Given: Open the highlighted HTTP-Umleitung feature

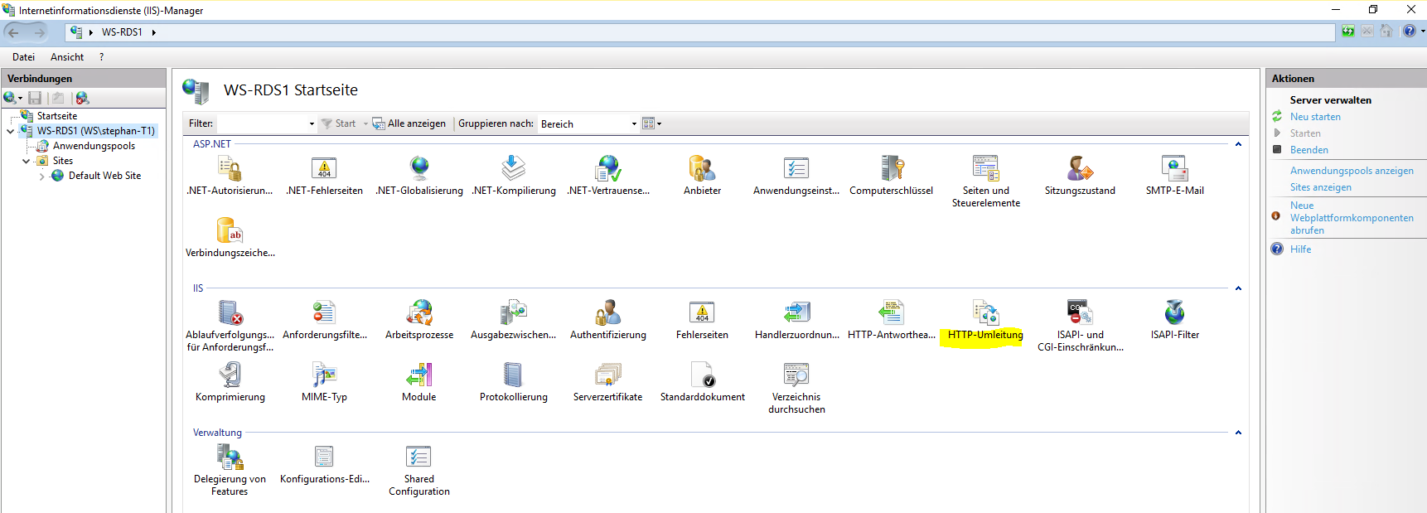Looking at the screenshot, I should [985, 320].
